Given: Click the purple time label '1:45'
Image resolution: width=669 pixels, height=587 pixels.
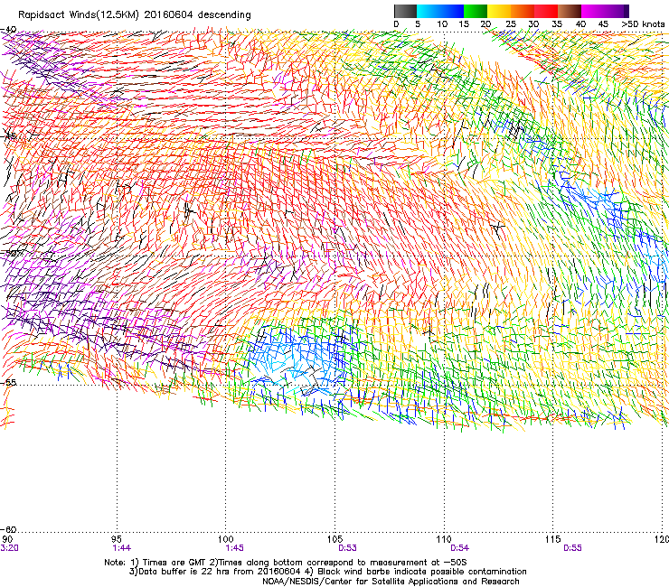Looking at the screenshot, I should tap(235, 548).
